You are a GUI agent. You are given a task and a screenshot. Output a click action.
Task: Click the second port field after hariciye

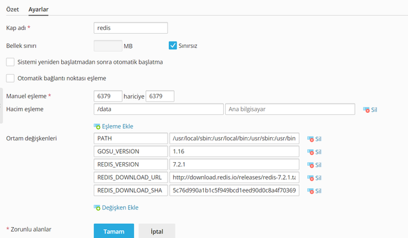(x=160, y=96)
